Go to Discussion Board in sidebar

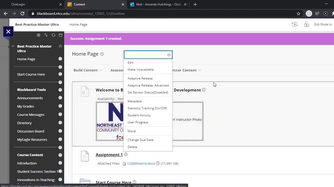31,131
